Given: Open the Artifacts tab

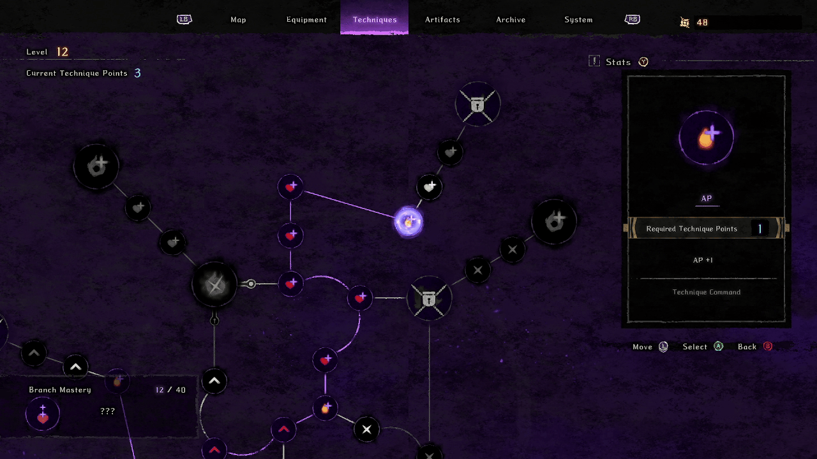Looking at the screenshot, I should click(442, 20).
